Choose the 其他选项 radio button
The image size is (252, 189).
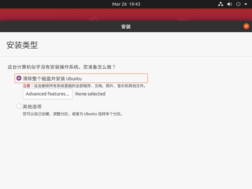coord(19,106)
